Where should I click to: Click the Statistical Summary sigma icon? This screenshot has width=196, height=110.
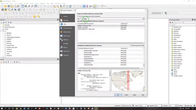pos(87,6)
